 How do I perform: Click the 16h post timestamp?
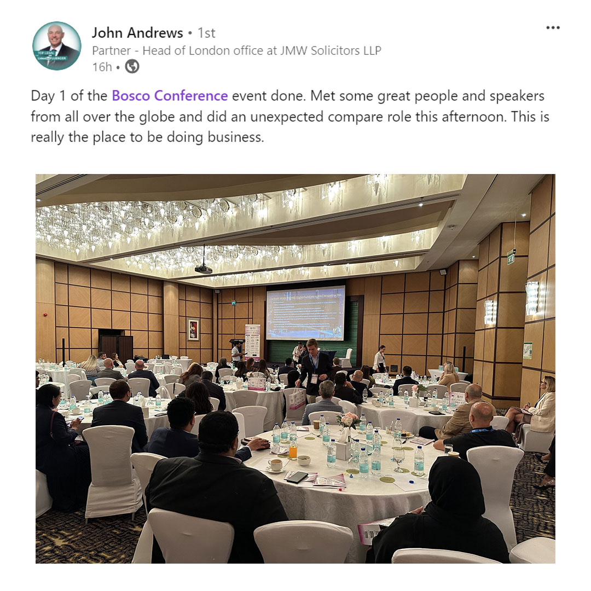point(102,67)
